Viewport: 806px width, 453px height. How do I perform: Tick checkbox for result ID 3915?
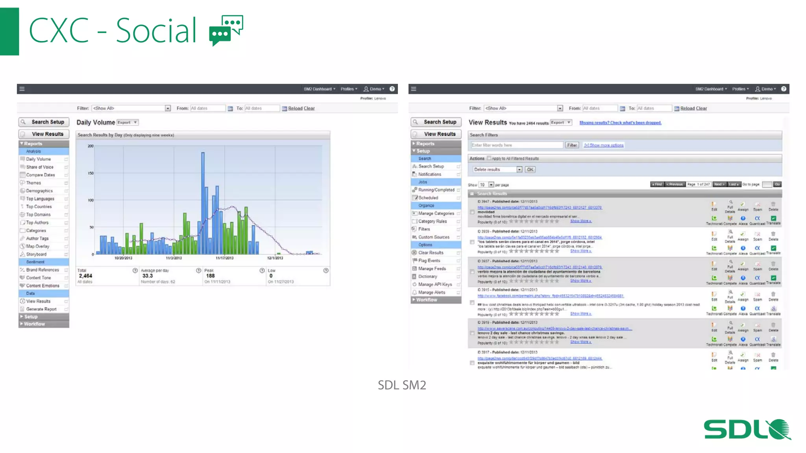pyautogui.click(x=472, y=303)
